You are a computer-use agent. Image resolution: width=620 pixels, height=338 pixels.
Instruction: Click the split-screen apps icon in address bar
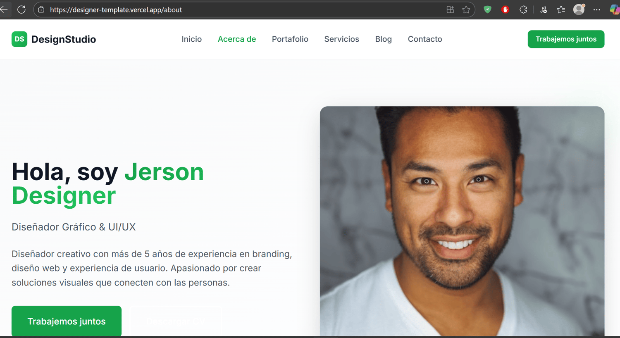(451, 10)
